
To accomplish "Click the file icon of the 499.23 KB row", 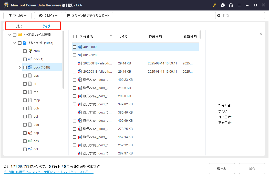I will (79, 80).
